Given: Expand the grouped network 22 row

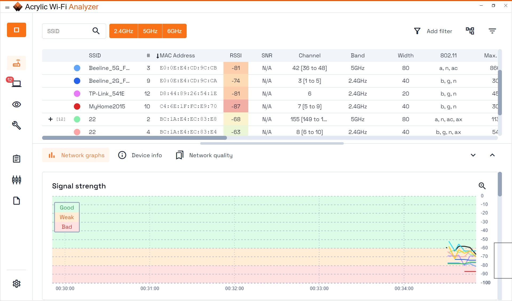Looking at the screenshot, I should click(x=50, y=119).
